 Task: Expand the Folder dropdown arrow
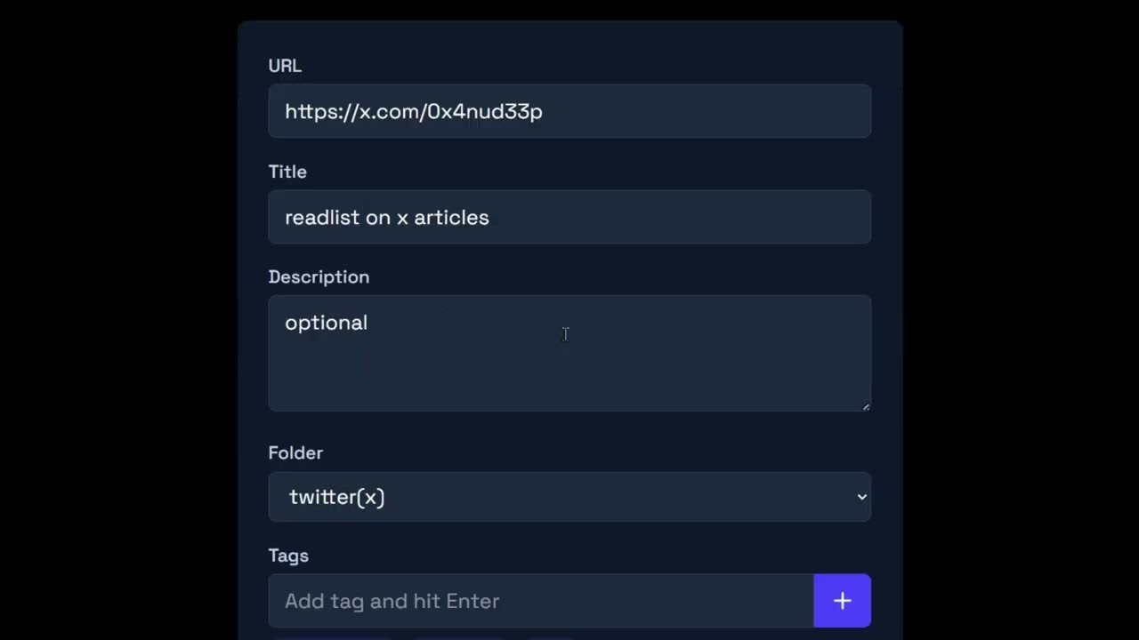click(861, 497)
